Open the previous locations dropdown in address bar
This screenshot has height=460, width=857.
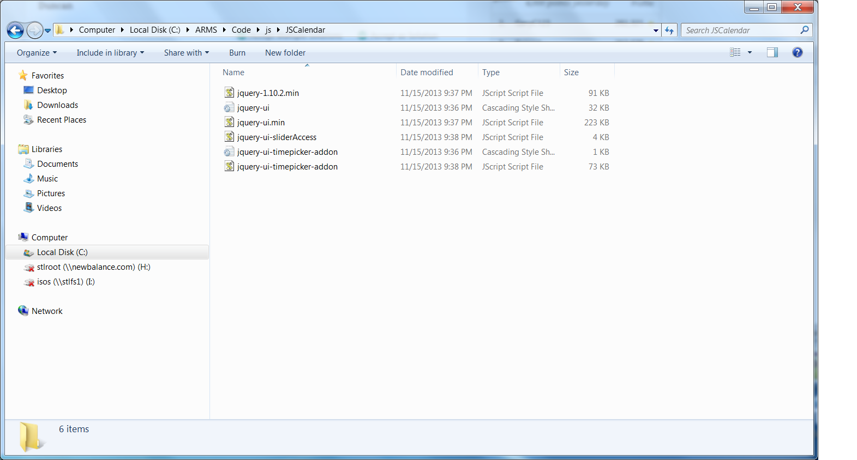point(656,31)
